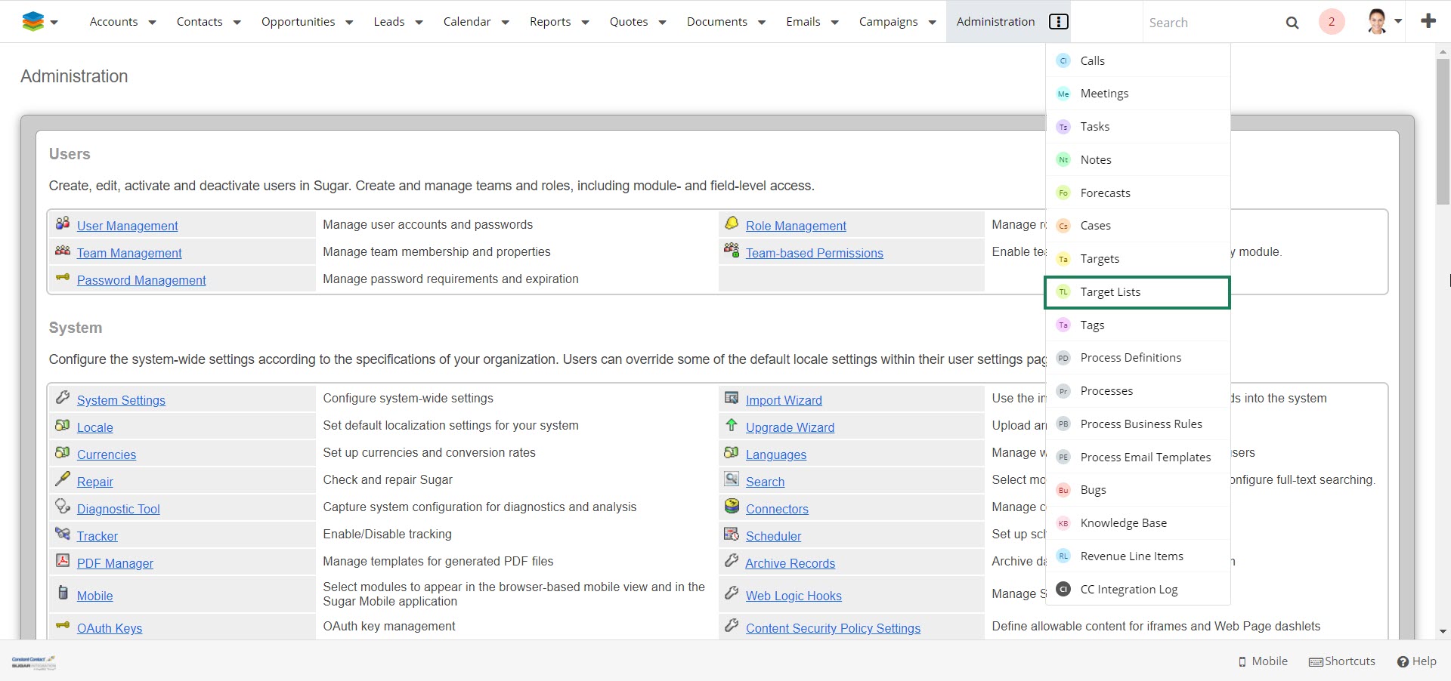Viewport: 1451px width, 681px height.
Task: Click the search magnifier icon
Action: click(1292, 23)
